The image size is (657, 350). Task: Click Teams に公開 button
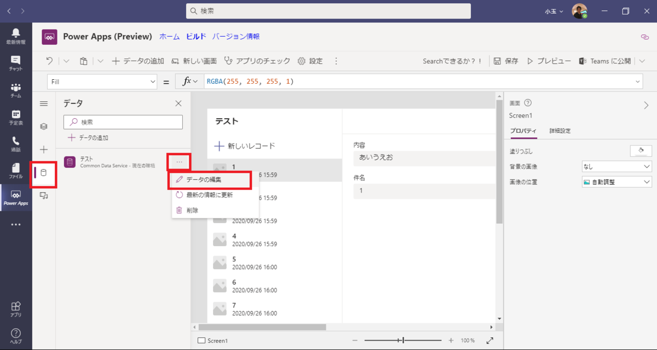pyautogui.click(x=606, y=61)
